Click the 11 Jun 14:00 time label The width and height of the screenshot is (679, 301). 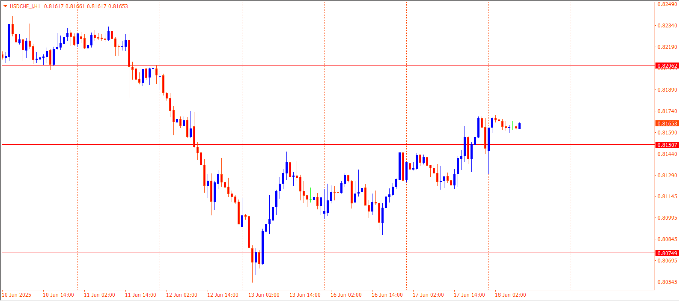(140, 295)
